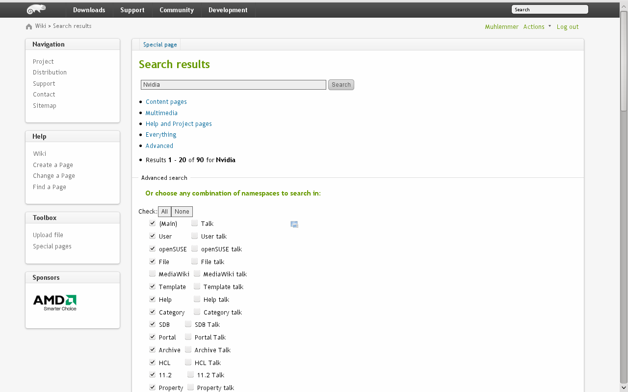Toggle the Category namespace checkbox
The image size is (628, 392).
(153, 312)
